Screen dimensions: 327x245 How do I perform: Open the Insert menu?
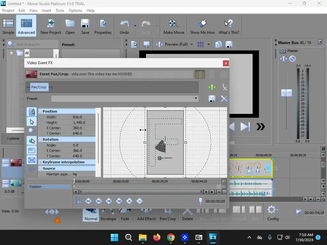coord(46,11)
